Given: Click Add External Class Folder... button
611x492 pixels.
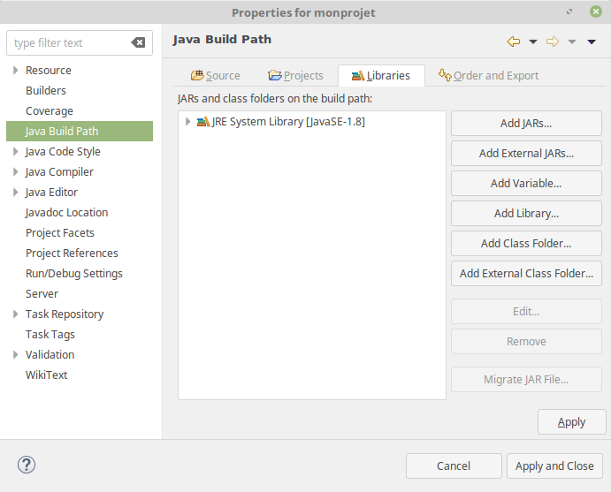Looking at the screenshot, I should tap(526, 273).
